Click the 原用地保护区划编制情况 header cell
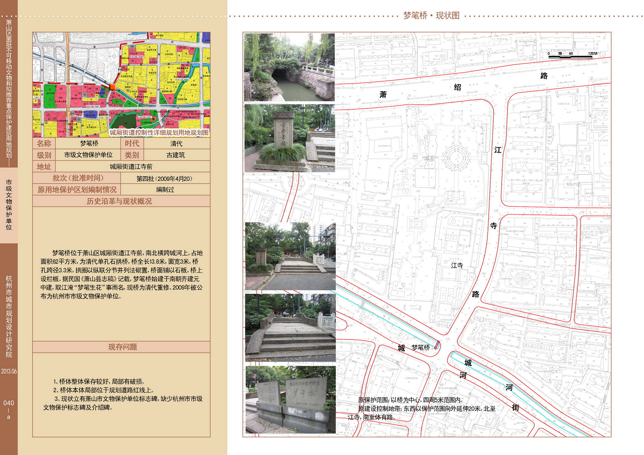The width and height of the screenshot is (644, 455). [x=77, y=189]
